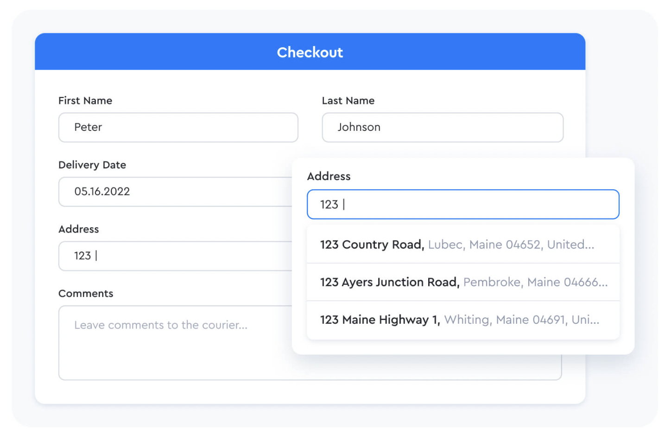
Task: Click the Last Name field containing Johnson
Action: [x=442, y=127]
